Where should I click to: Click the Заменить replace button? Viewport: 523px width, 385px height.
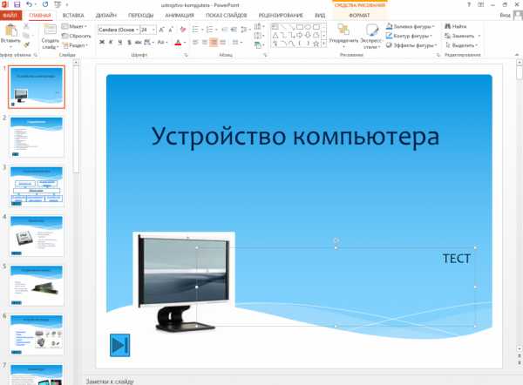point(459,36)
